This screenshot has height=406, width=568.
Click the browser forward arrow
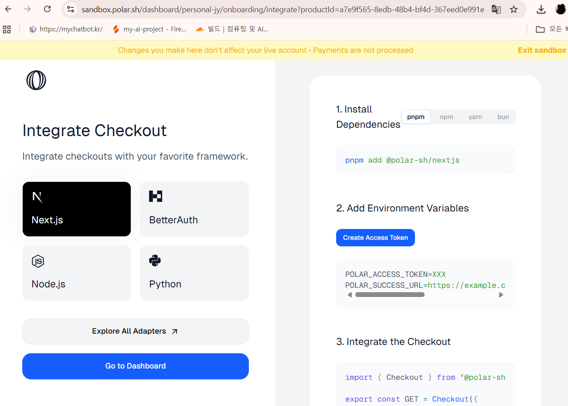(27, 9)
